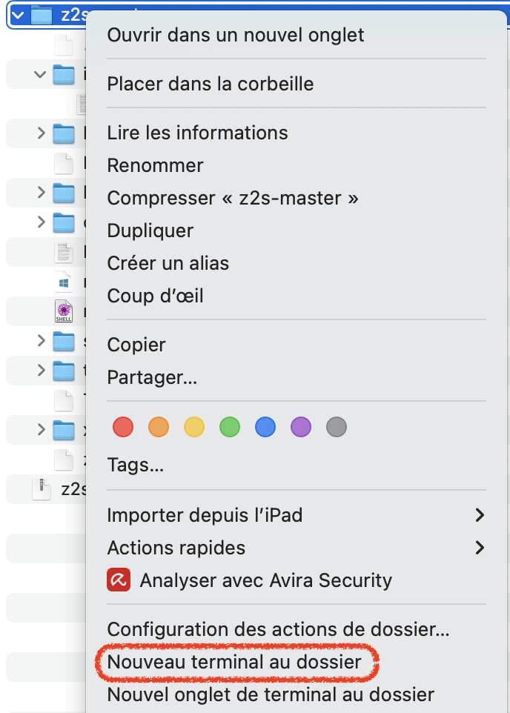Apply the red color tag

pos(122,427)
